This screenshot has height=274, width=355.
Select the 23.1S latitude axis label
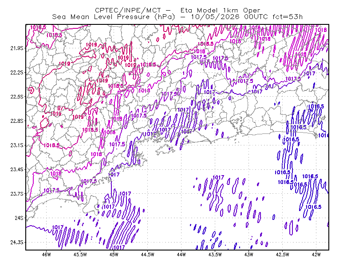click(17, 145)
